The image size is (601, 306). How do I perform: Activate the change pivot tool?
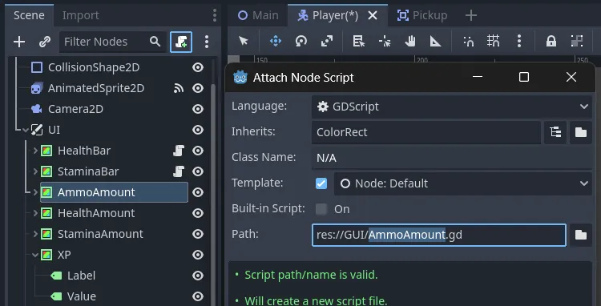coord(385,41)
